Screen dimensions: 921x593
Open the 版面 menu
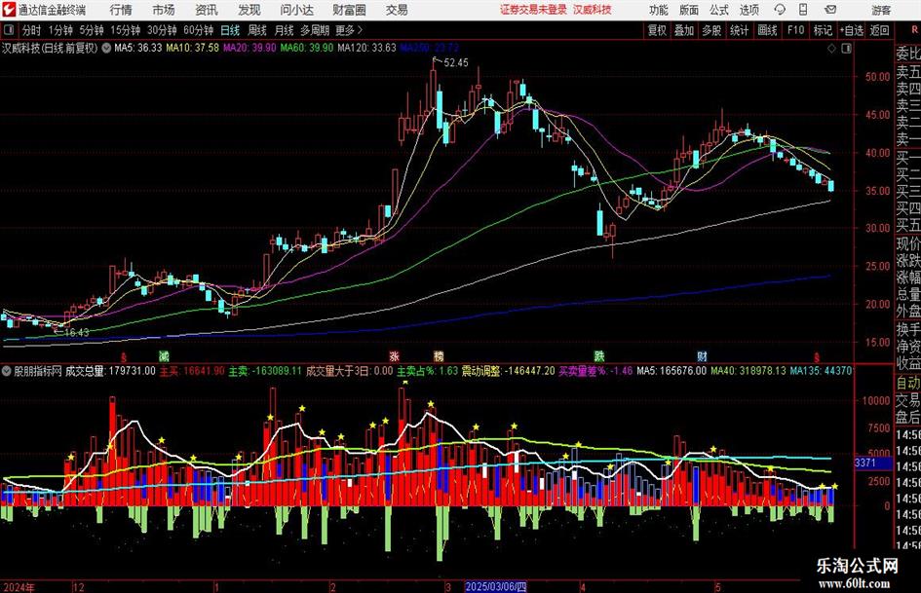688,10
